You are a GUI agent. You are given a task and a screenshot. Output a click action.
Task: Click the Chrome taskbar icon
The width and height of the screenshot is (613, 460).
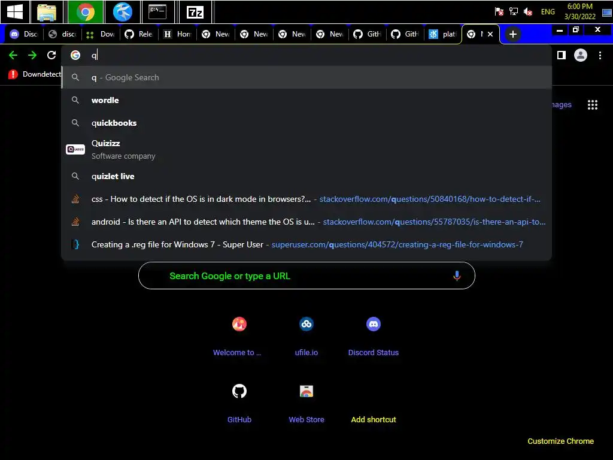86,12
